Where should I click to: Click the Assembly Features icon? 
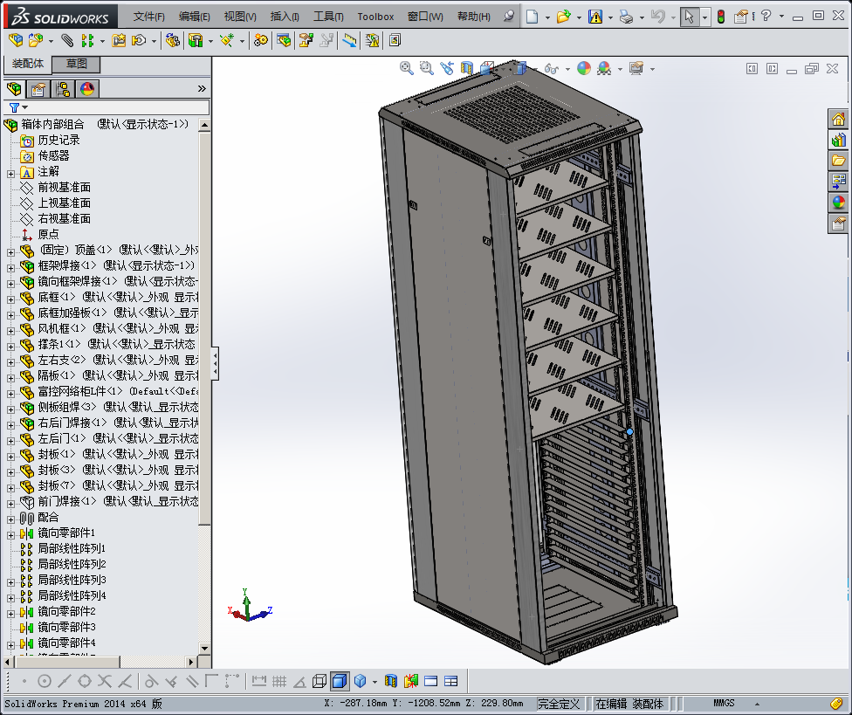(196, 40)
